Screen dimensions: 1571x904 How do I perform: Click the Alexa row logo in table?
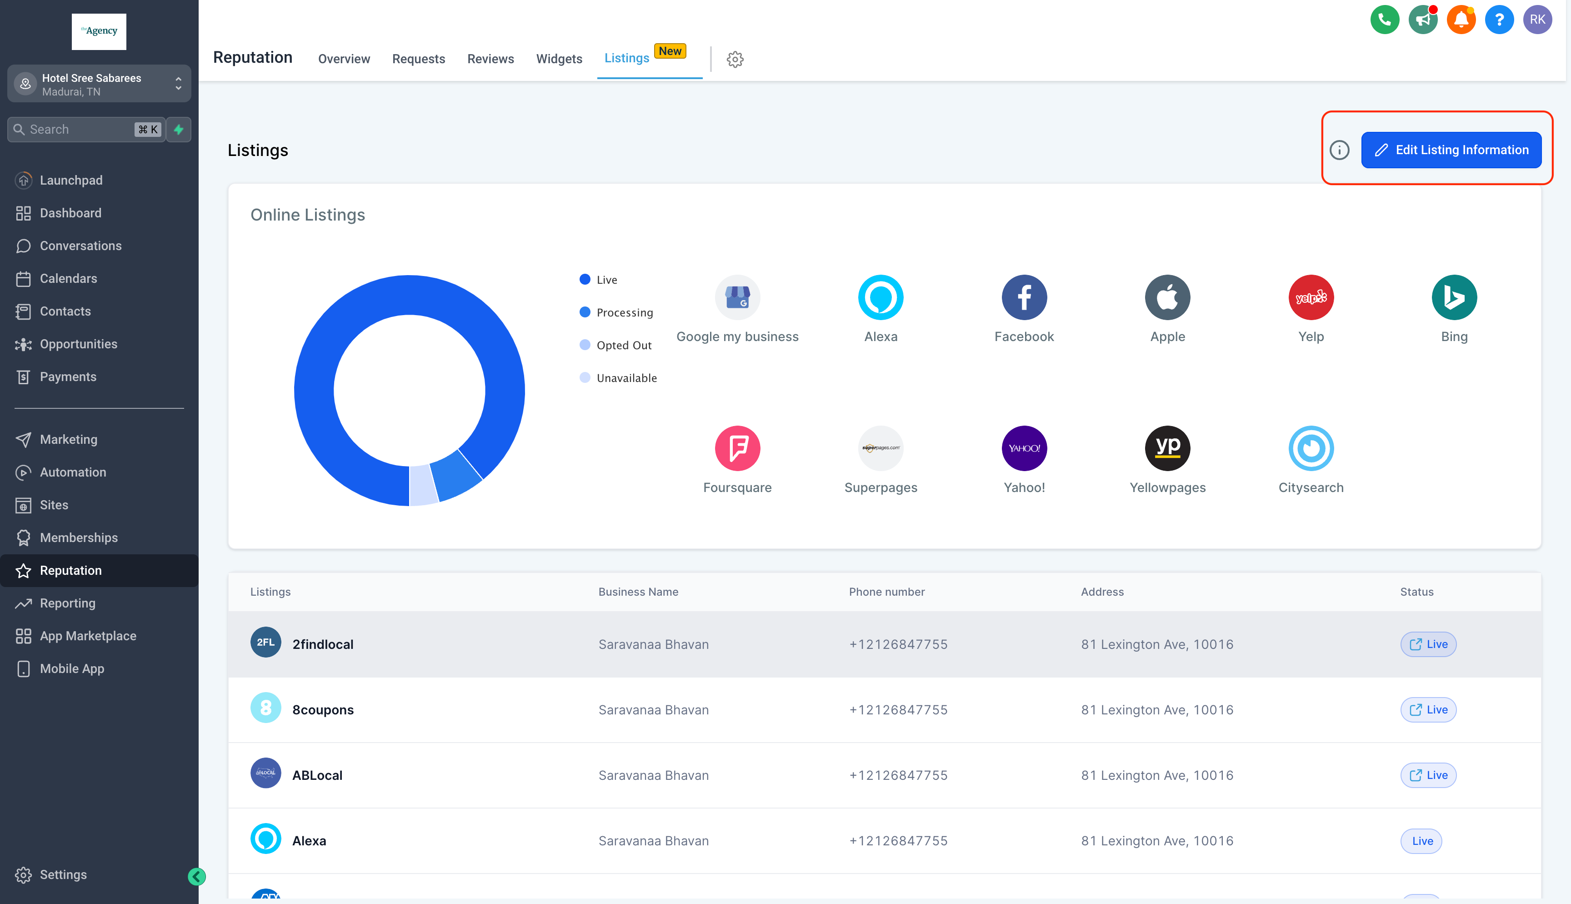pos(265,839)
